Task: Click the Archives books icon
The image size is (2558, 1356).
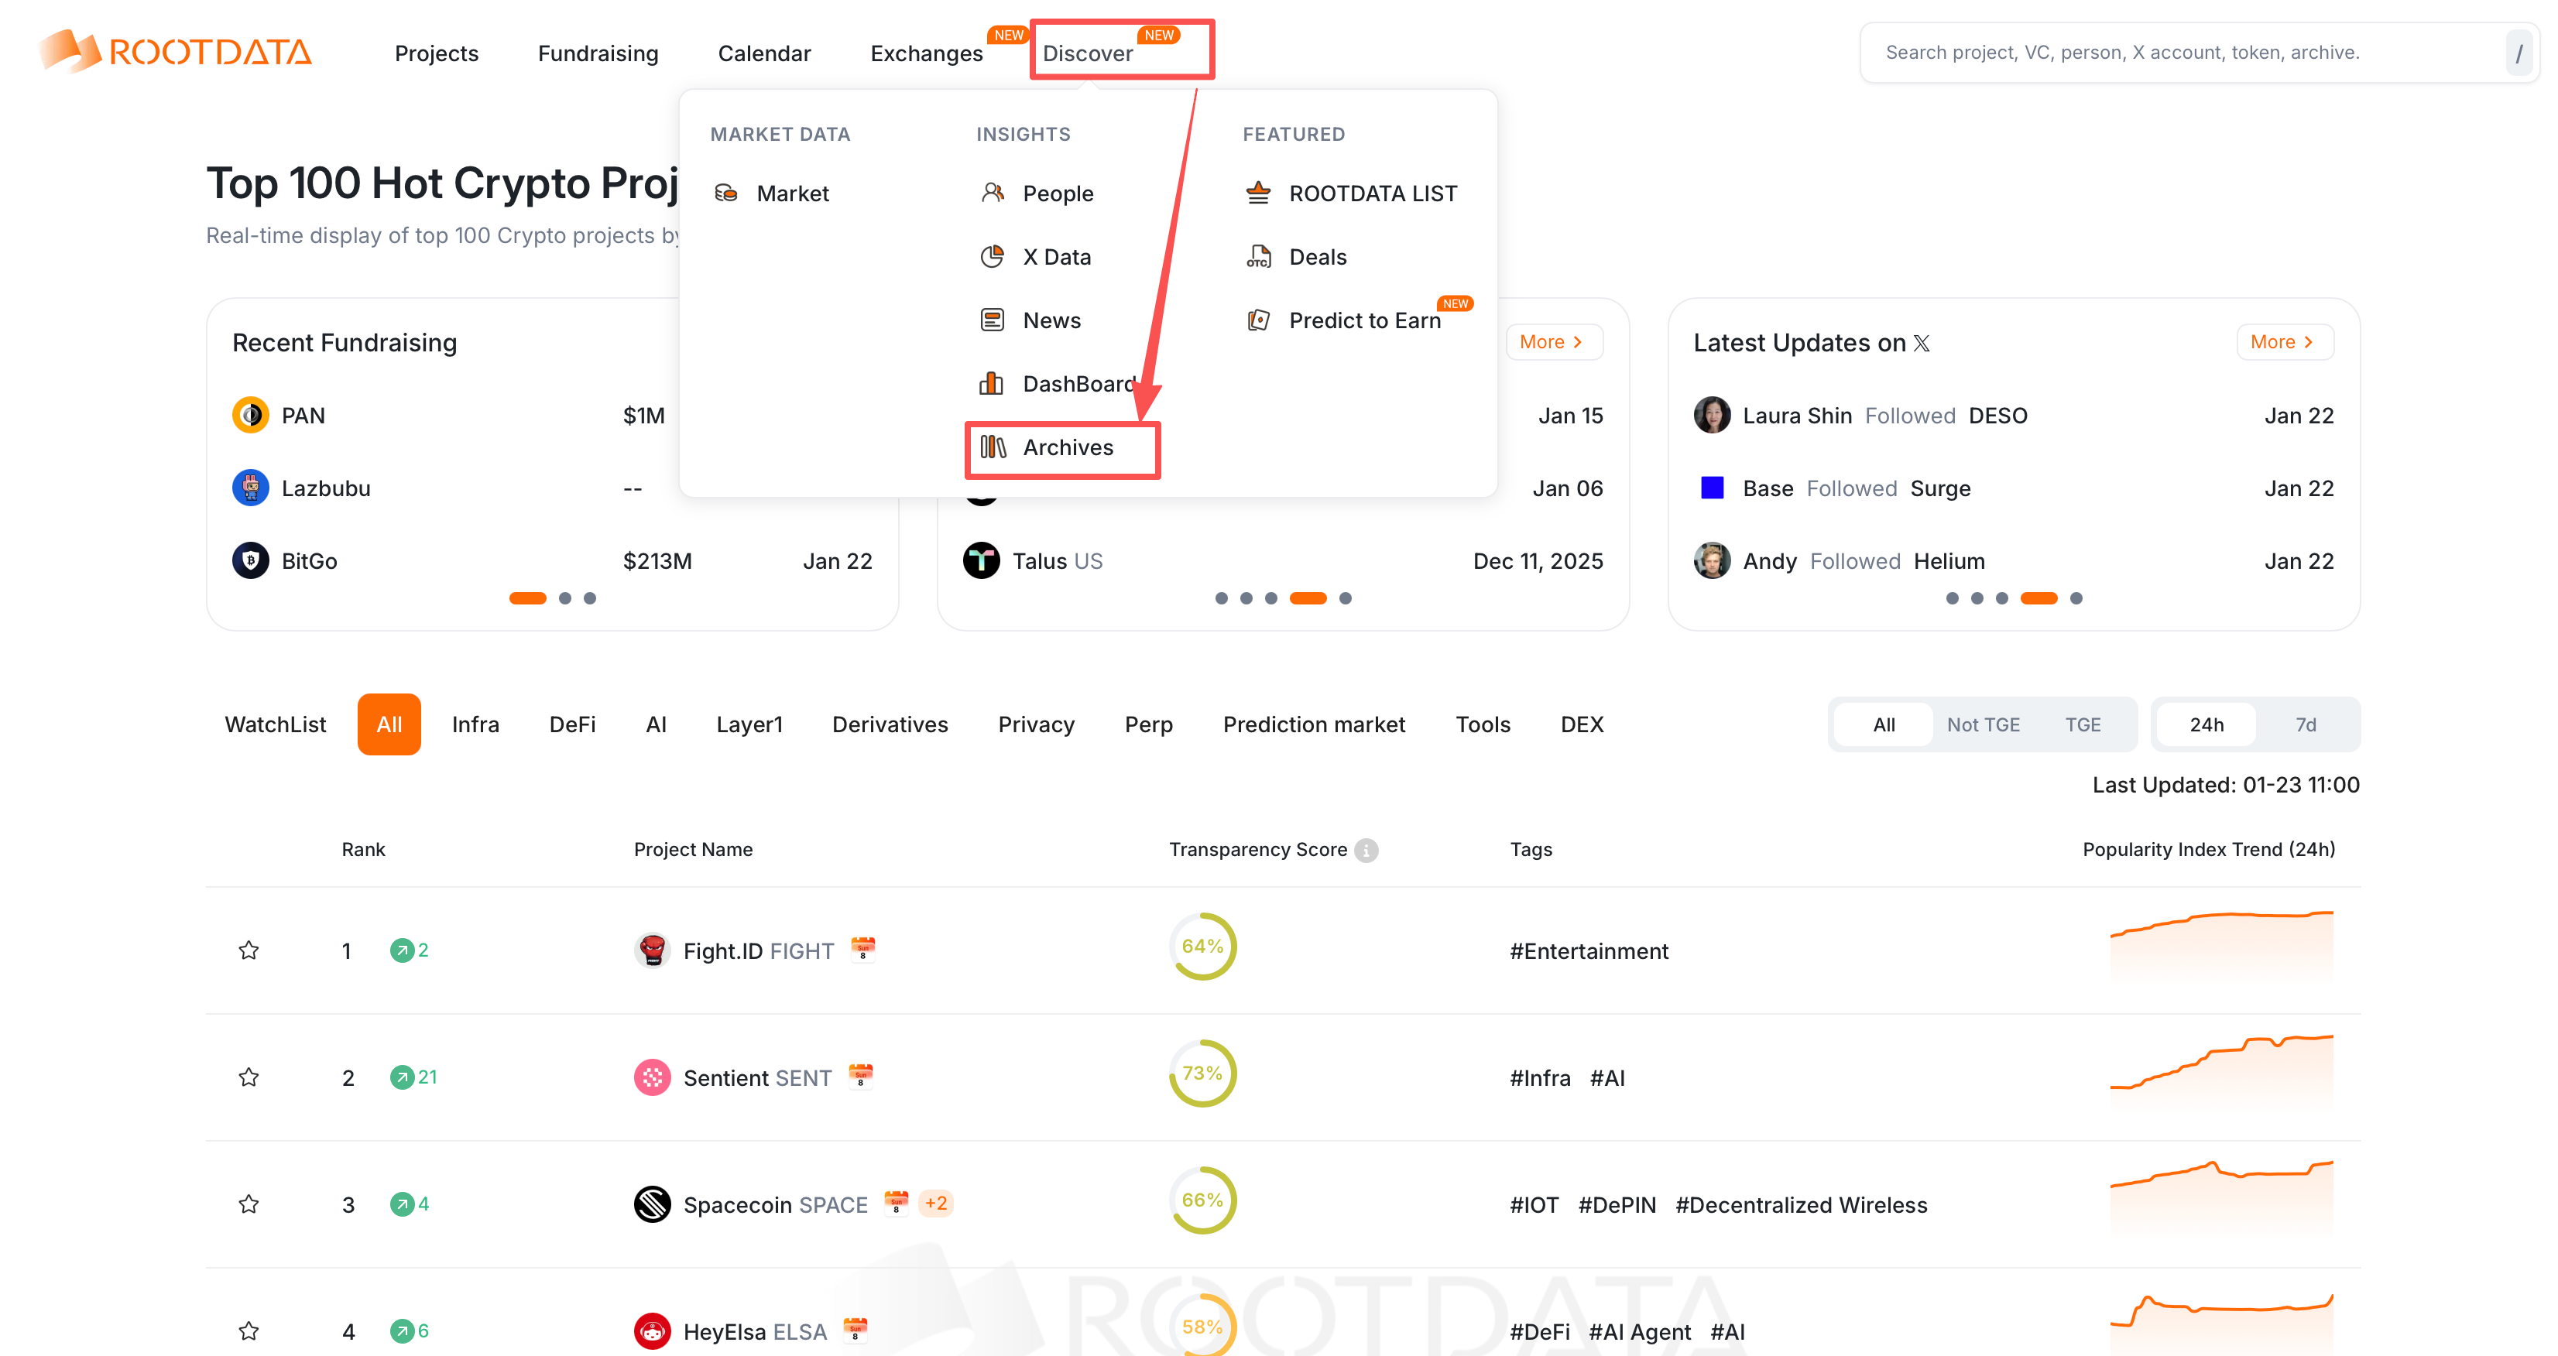Action: [993, 447]
